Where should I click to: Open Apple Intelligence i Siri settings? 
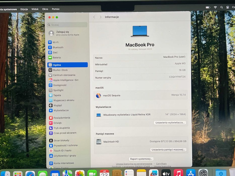click(63, 80)
